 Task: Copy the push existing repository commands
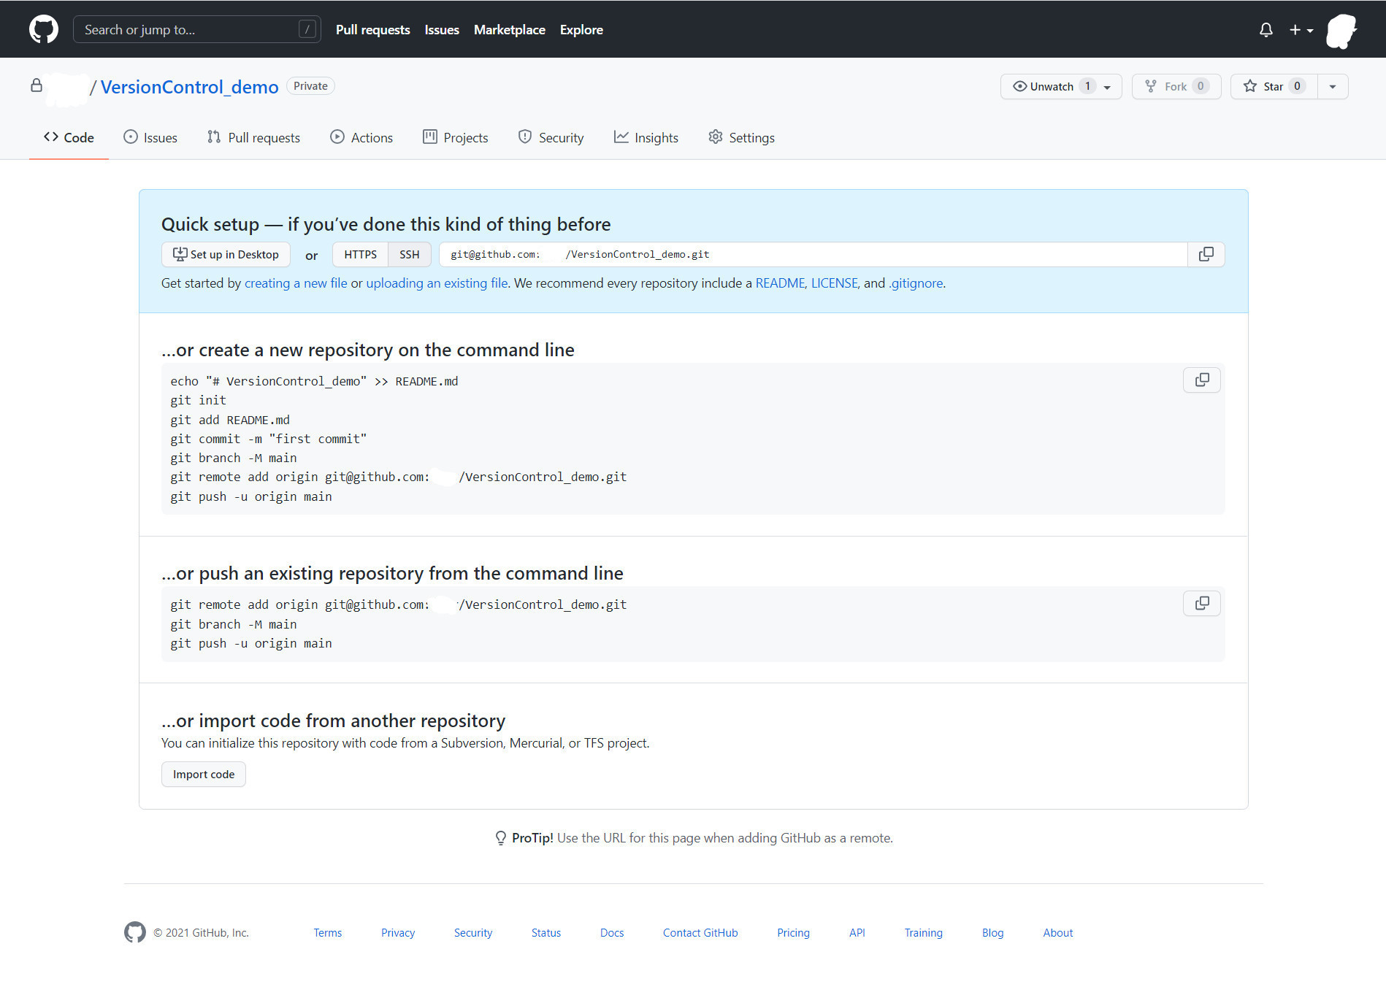(1202, 603)
